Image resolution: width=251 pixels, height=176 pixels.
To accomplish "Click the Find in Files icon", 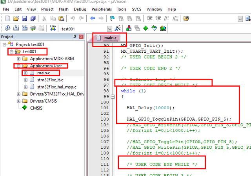I will coord(186,18).
